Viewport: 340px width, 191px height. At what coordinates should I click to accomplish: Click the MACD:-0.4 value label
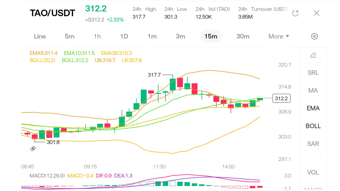80,176
